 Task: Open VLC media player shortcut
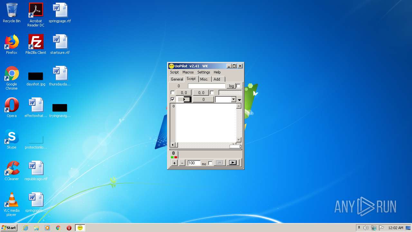pos(12,204)
